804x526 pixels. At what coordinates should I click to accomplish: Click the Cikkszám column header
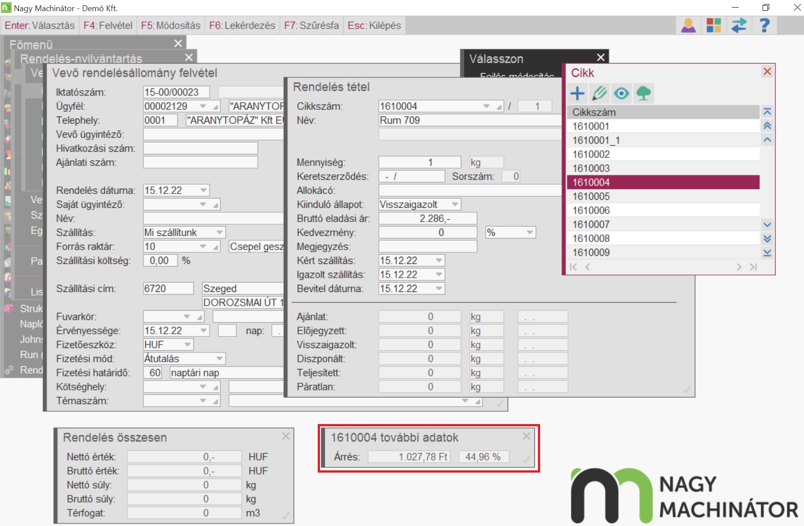[x=663, y=112]
